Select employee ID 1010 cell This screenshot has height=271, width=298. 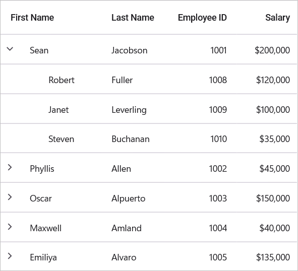coord(218,139)
